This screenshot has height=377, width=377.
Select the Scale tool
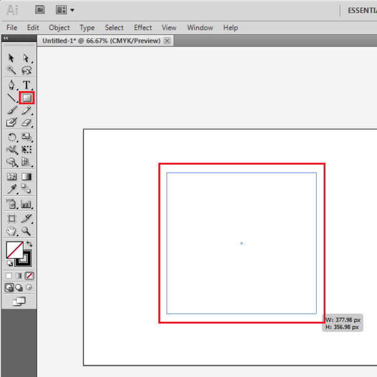pyautogui.click(x=26, y=137)
